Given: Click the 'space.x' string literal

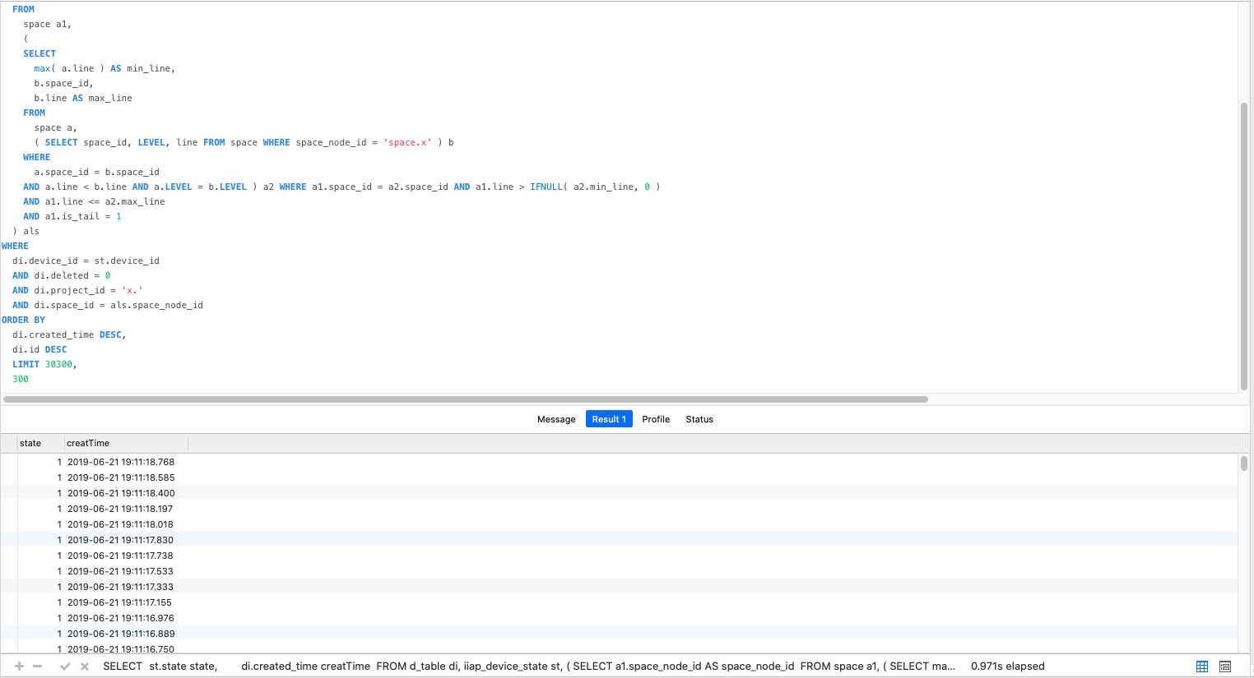Looking at the screenshot, I should click(409, 142).
